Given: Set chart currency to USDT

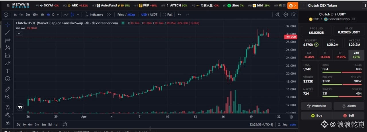Looking at the screenshot, I should coord(154,15).
